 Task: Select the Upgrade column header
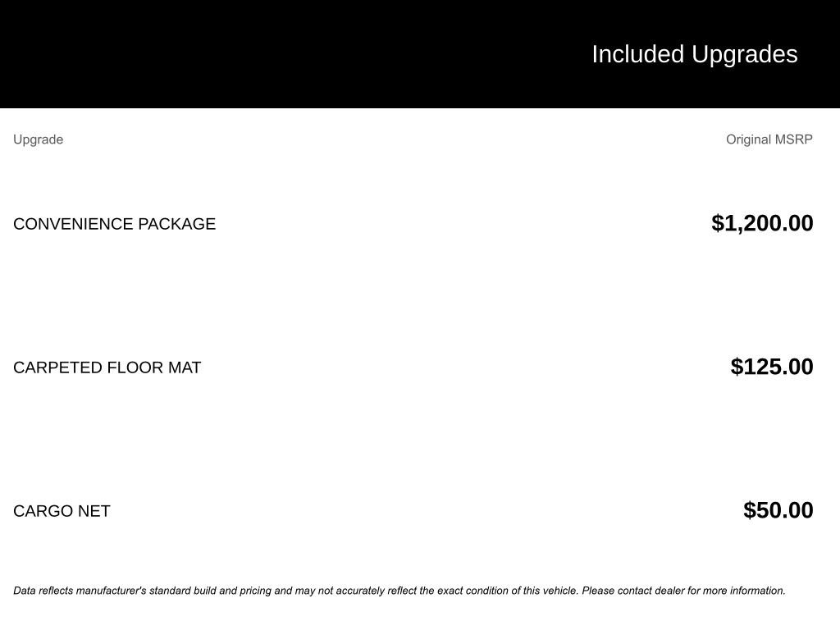tap(38, 139)
